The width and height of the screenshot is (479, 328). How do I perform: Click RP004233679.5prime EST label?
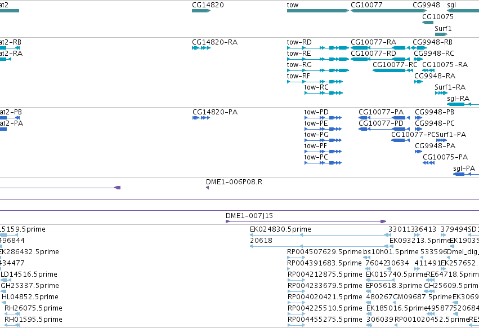(x=325, y=286)
